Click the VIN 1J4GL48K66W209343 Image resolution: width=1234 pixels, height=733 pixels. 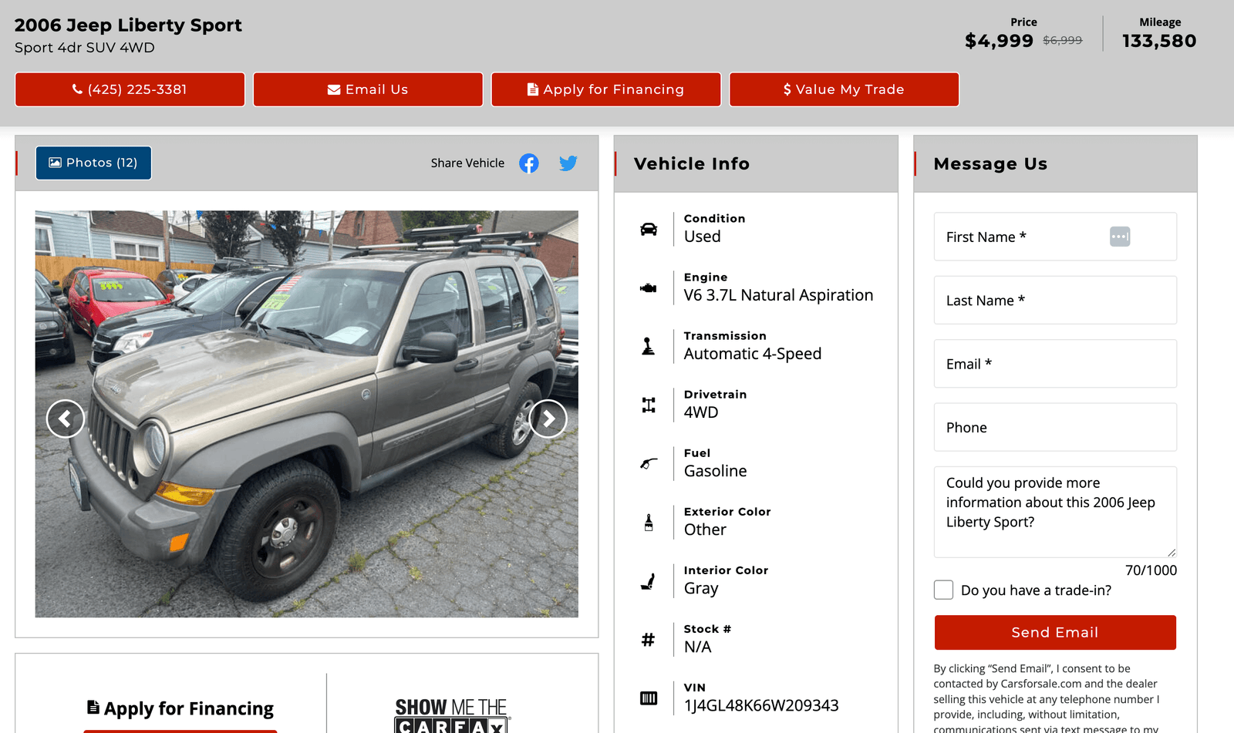tap(761, 705)
